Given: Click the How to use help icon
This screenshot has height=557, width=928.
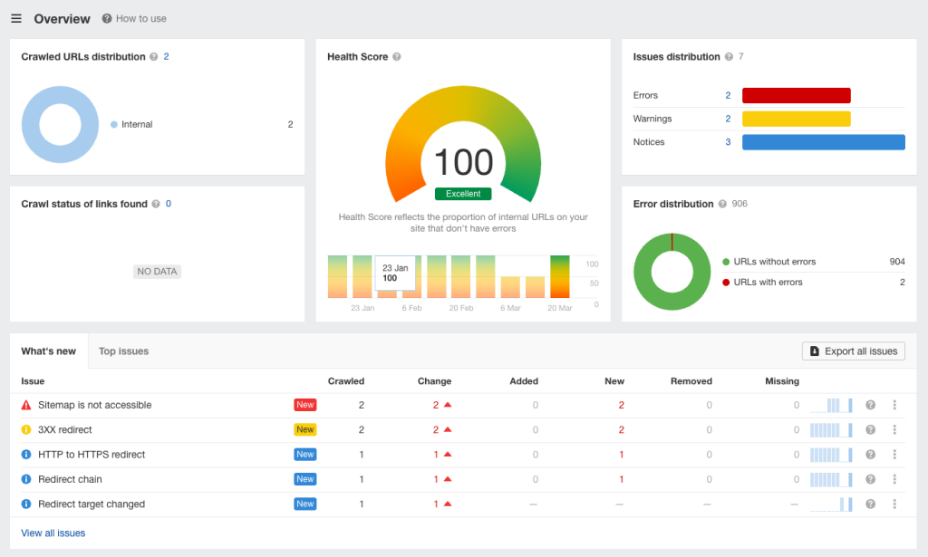Looking at the screenshot, I should [x=107, y=18].
